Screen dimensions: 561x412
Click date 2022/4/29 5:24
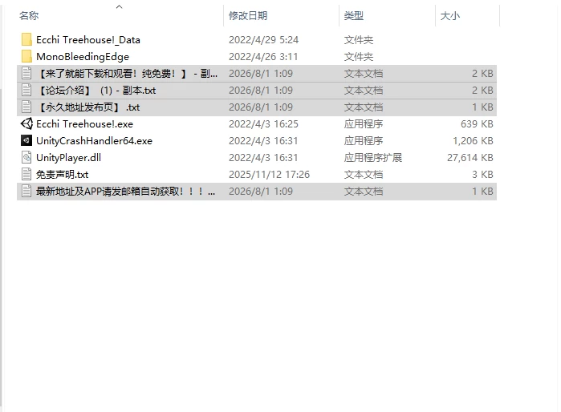[x=264, y=39]
